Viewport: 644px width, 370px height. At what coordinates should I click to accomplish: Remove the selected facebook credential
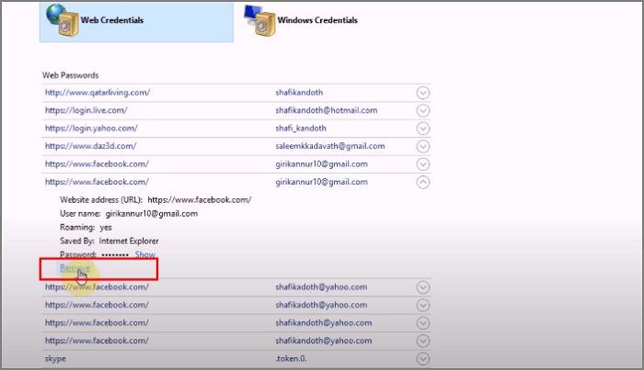coord(74,267)
